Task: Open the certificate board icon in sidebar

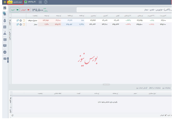Action: click(5, 40)
